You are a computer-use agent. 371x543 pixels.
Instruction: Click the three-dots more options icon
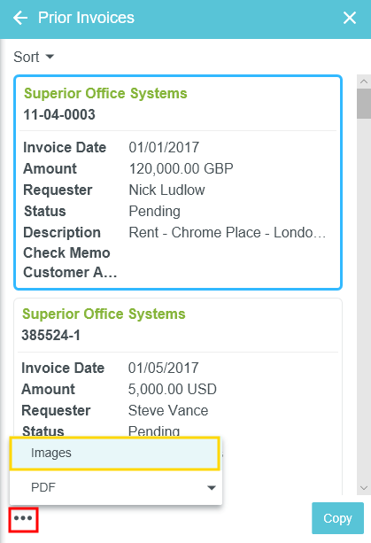(24, 518)
